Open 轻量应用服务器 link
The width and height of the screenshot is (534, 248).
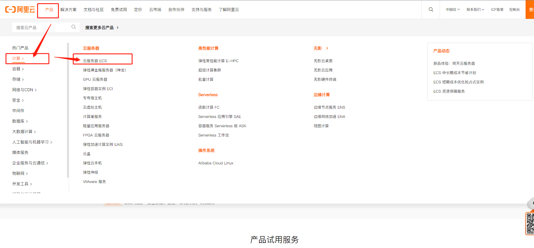coord(96,126)
